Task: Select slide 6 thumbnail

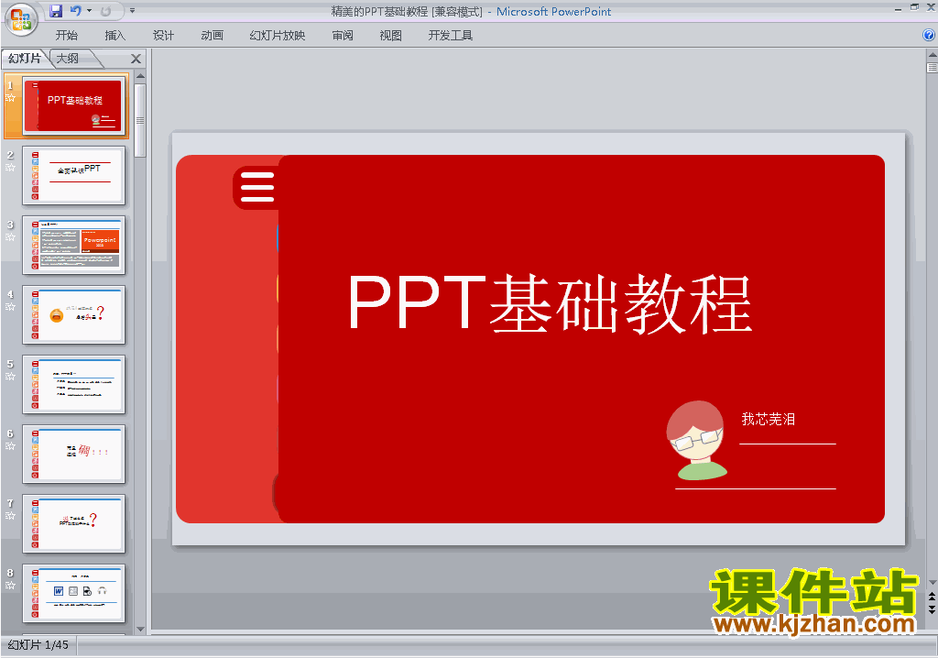Action: tap(73, 454)
